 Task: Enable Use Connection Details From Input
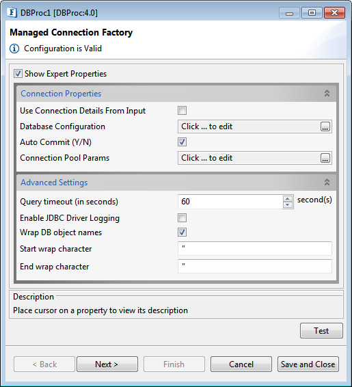[x=182, y=110]
